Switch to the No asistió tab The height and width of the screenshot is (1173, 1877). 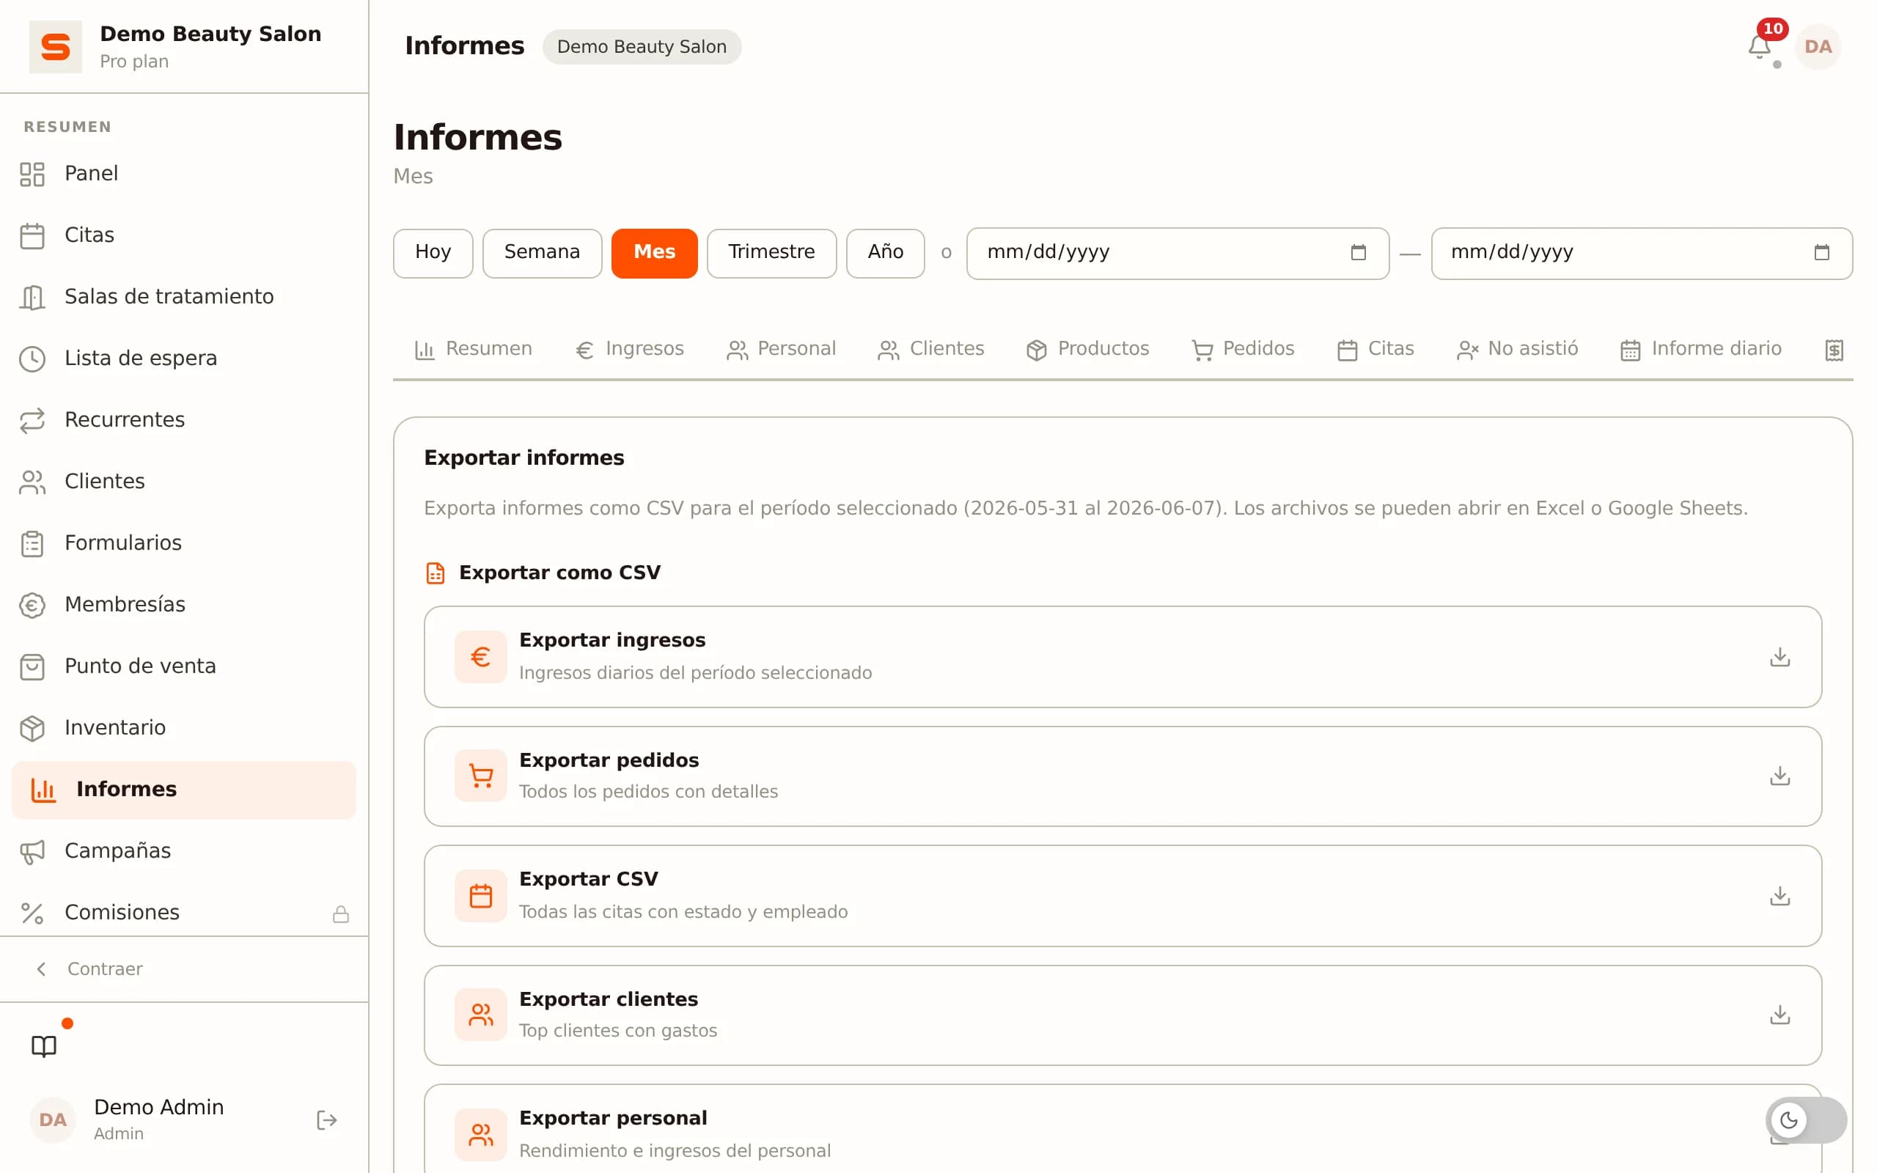coord(1516,349)
